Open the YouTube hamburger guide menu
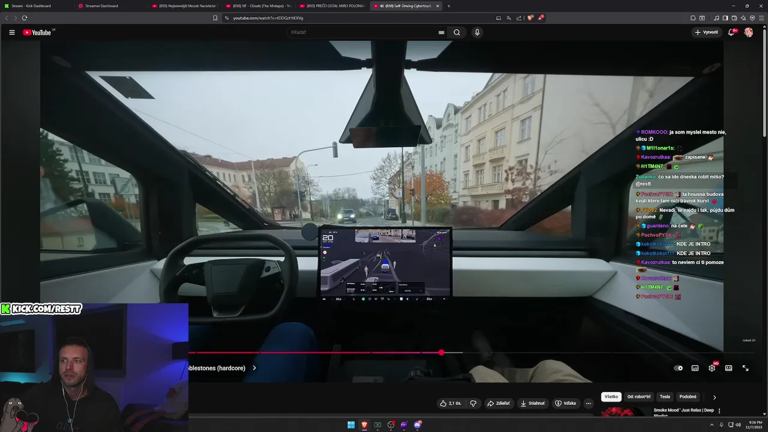Screen dimensions: 768x432 [x=11, y=32]
